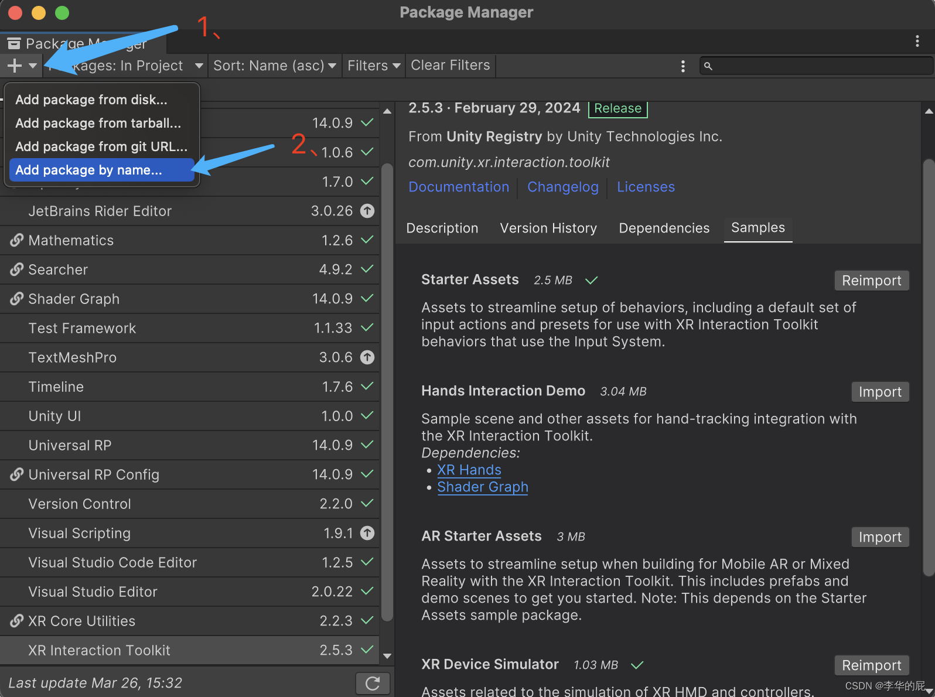
Task: Click installed checkmark for Test Framework
Action: pos(367,327)
